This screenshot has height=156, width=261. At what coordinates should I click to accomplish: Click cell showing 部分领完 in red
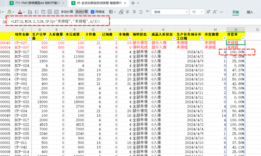click(141, 43)
